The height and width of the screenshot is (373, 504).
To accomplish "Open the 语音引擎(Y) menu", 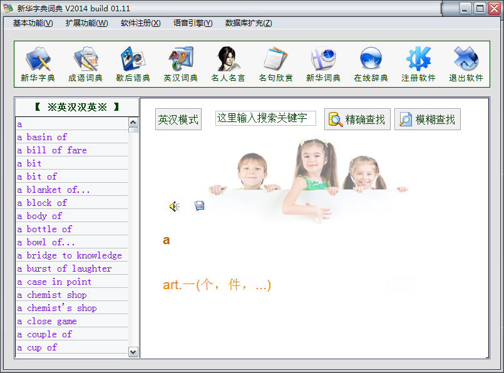I will click(193, 23).
